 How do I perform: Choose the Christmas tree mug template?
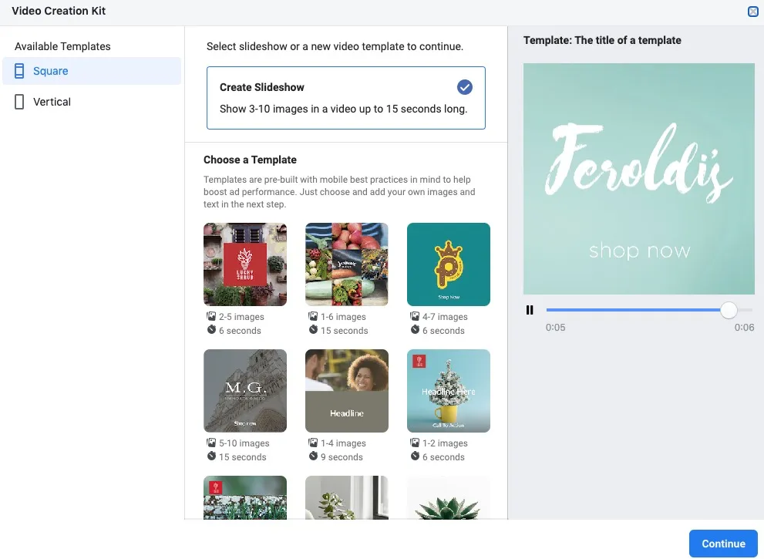449,391
